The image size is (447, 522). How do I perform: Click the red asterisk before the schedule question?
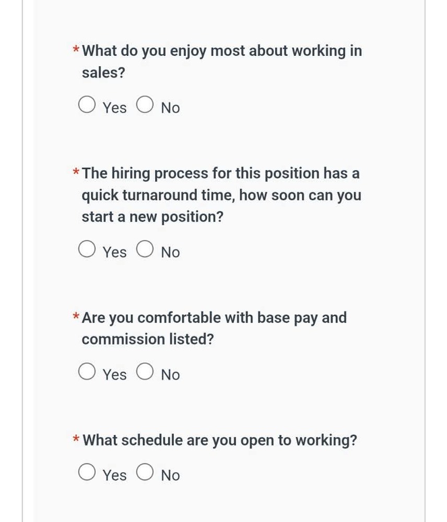tap(76, 440)
